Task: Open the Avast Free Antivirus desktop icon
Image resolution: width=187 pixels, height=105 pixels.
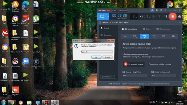Action: tap(15, 6)
